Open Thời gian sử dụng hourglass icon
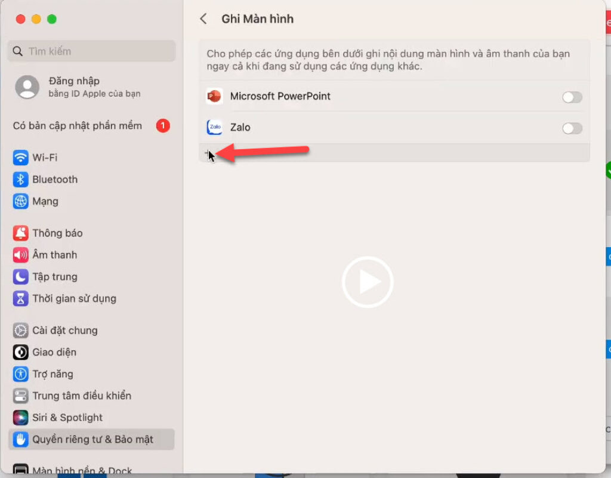Image resolution: width=611 pixels, height=478 pixels. point(21,299)
